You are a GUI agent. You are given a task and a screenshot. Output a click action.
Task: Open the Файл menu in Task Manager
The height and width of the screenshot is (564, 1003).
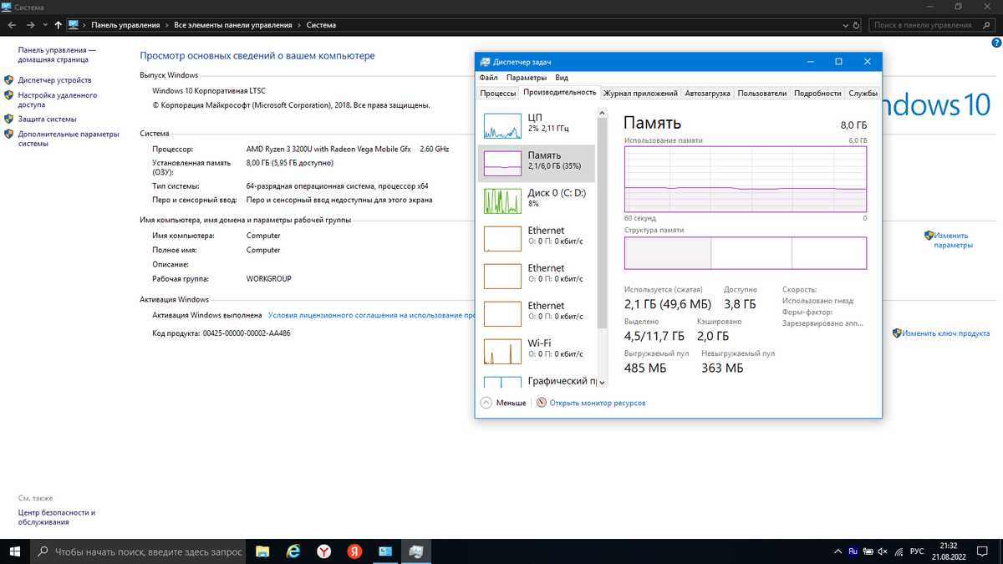point(489,77)
